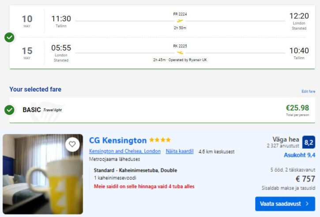
Task: Click the hotel room thumbnail image
Action: [x=43, y=174]
